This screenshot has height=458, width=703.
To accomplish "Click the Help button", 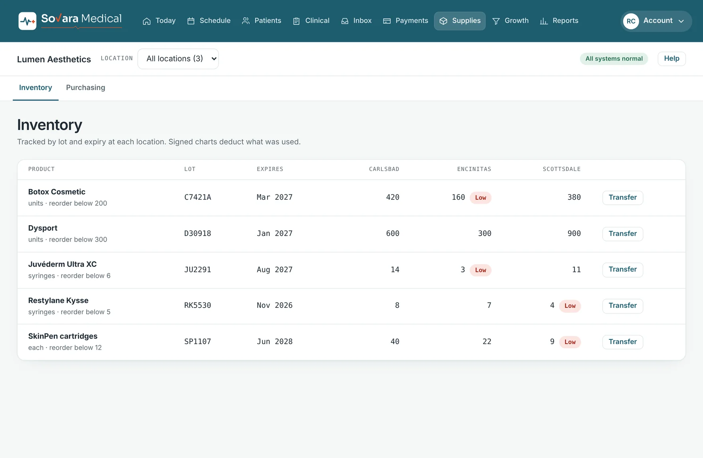I will click(x=671, y=59).
